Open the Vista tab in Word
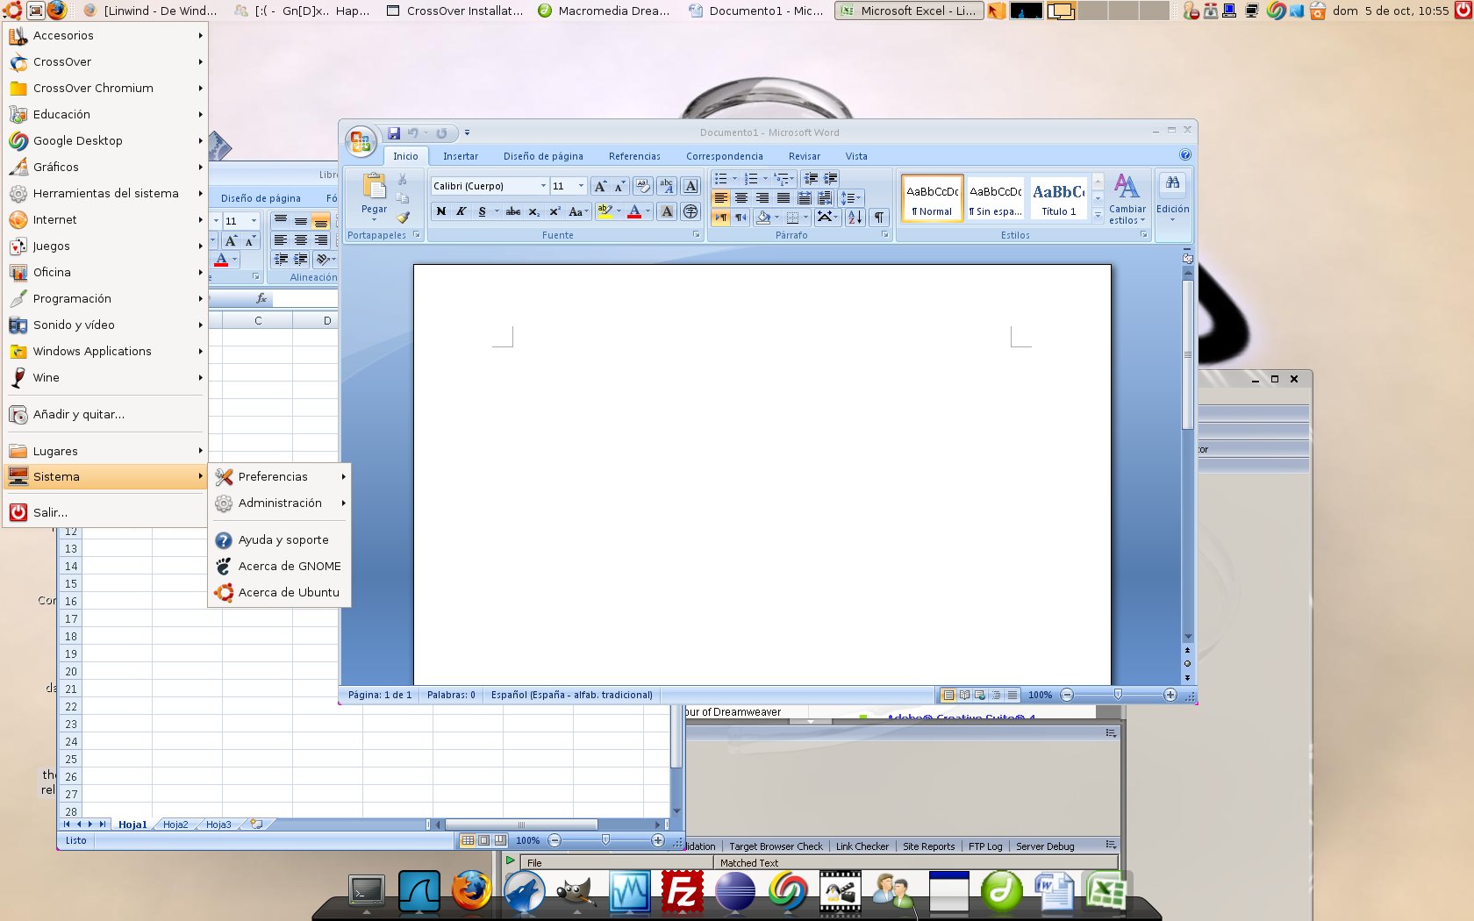1474x921 pixels. [x=856, y=156]
